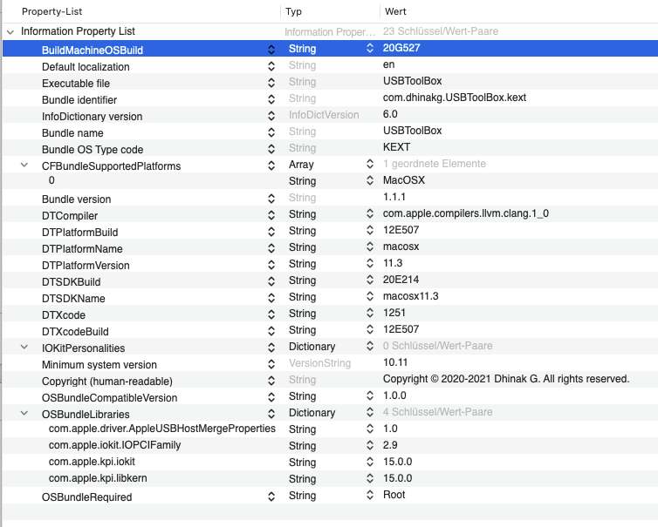This screenshot has height=527, width=658.
Task: Select the Bundle version value 1.1.1
Action: pos(394,198)
